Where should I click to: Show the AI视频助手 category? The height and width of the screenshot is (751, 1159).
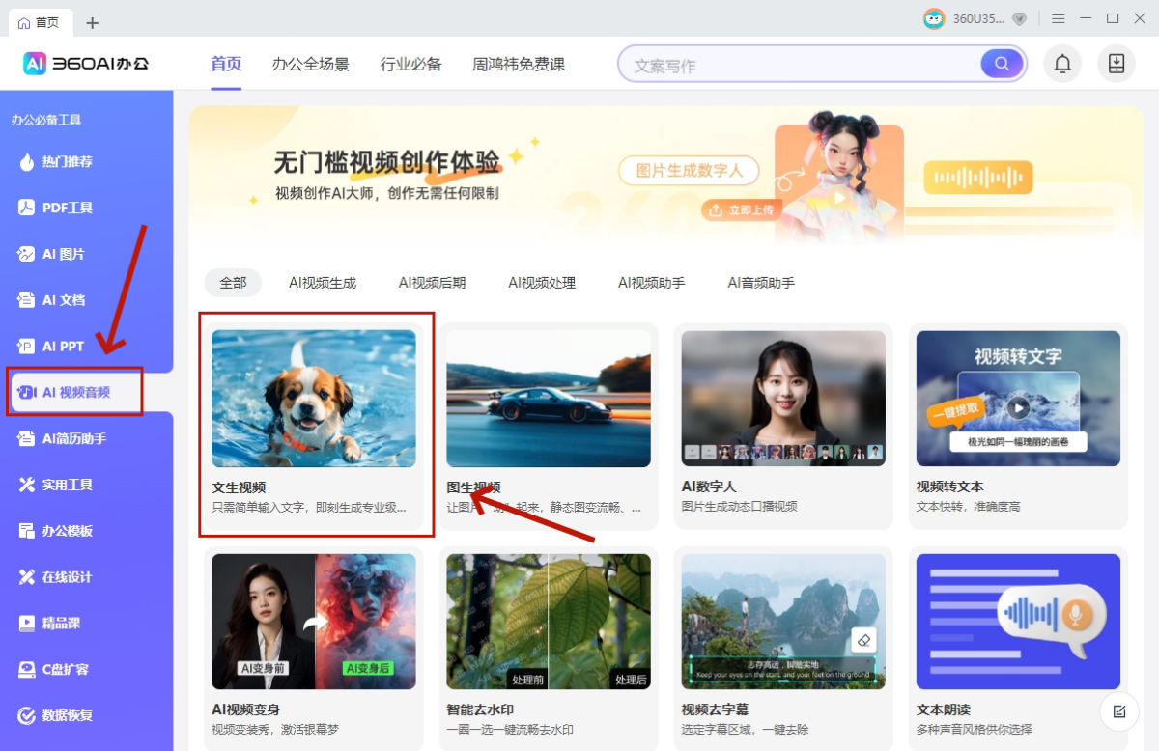click(x=652, y=283)
